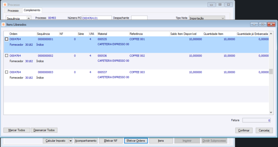
Task: Click the Processo window title icon
Action: [x=5, y=4]
